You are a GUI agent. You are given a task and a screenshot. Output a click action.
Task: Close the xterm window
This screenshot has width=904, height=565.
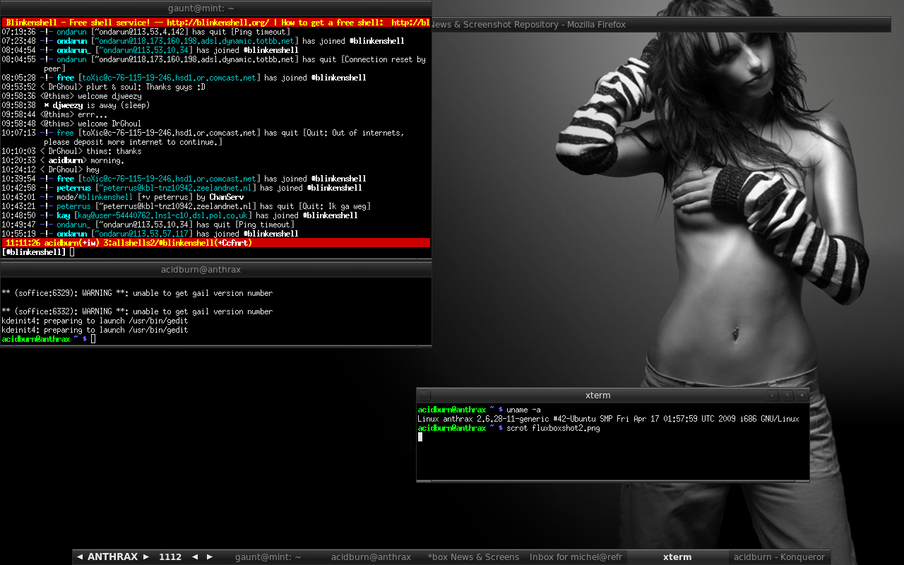tap(802, 395)
